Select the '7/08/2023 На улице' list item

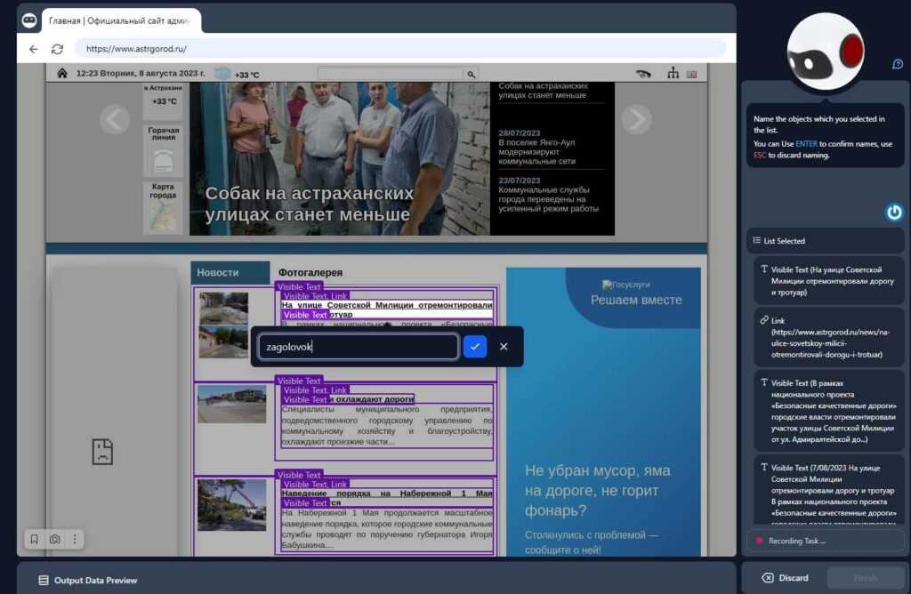point(828,491)
